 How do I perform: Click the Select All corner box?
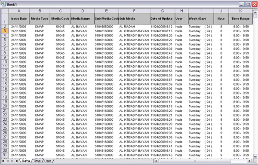pyautogui.click(x=5, y=11)
